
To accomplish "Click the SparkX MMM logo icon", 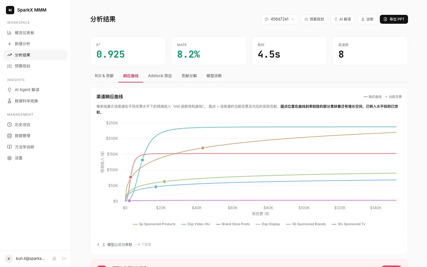I will [10, 10].
